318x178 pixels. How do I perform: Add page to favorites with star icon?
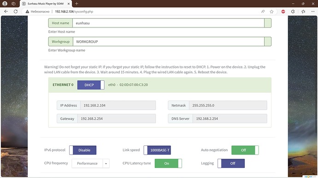click(271, 11)
